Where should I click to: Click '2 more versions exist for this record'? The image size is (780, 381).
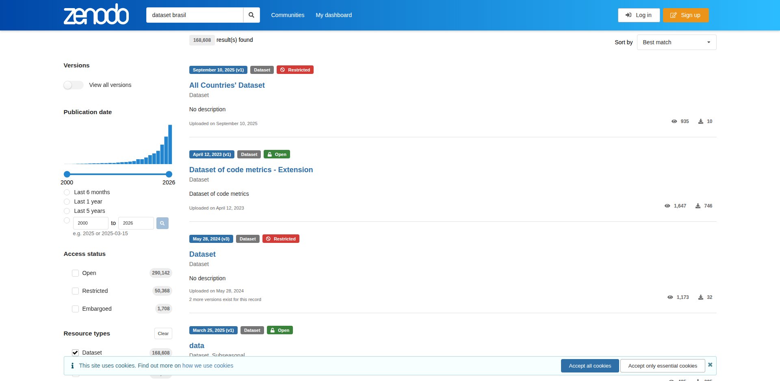pyautogui.click(x=225, y=299)
